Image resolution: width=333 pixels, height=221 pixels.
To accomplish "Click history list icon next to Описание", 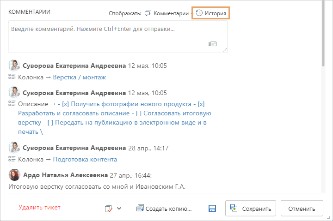I will [12, 104].
